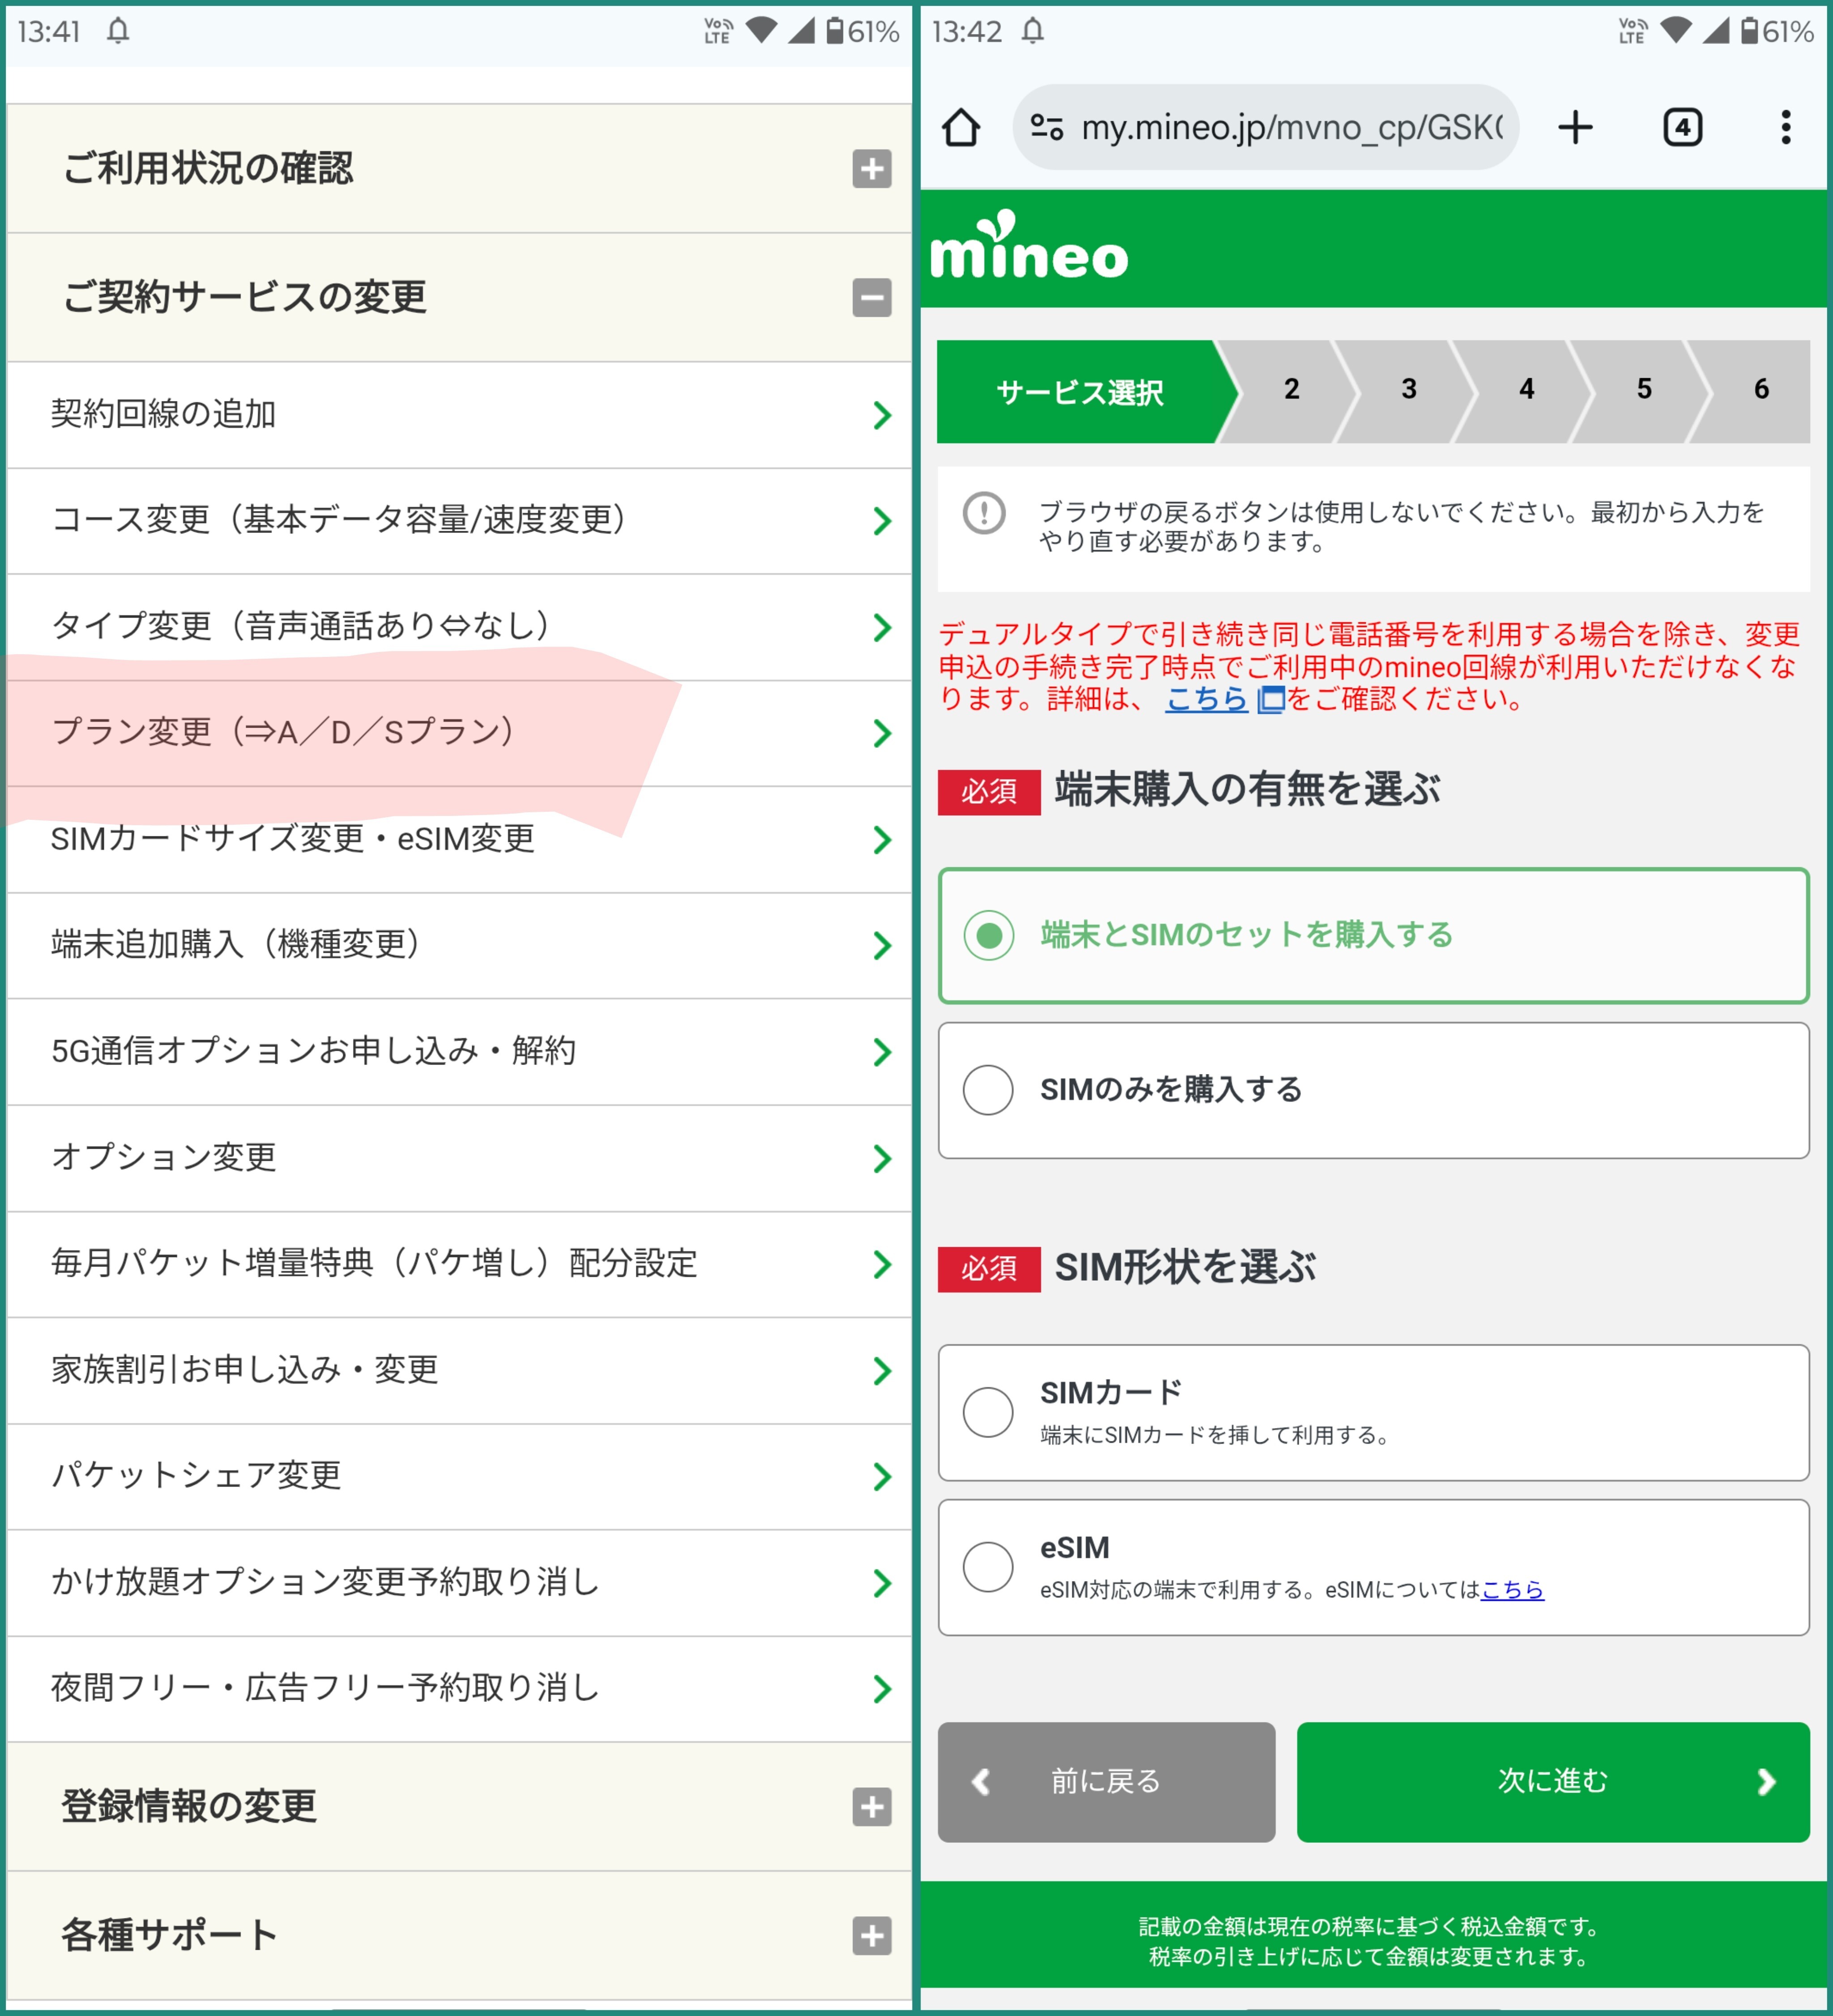
Task: Click the mineo logo
Action: pyautogui.click(x=1028, y=247)
